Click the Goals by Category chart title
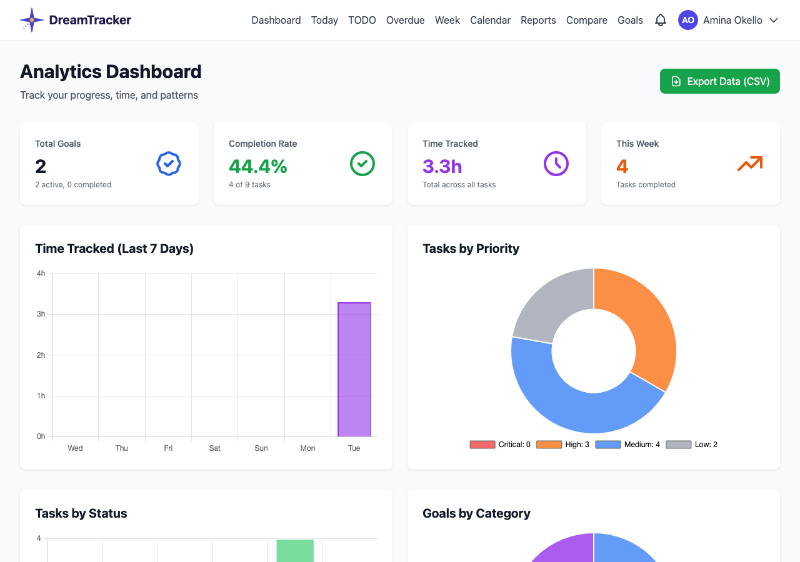This screenshot has width=800, height=562. click(x=477, y=513)
